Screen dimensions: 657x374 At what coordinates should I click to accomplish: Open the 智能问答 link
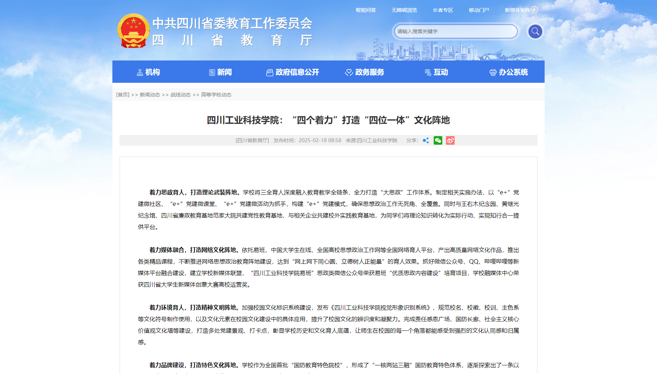click(x=366, y=10)
